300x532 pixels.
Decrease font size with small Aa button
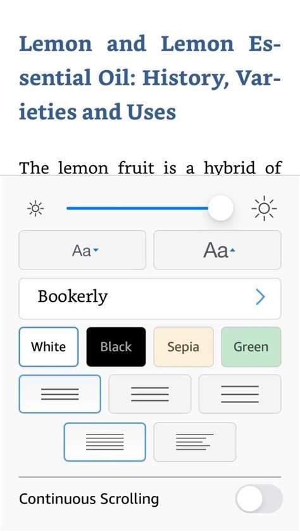point(82,251)
